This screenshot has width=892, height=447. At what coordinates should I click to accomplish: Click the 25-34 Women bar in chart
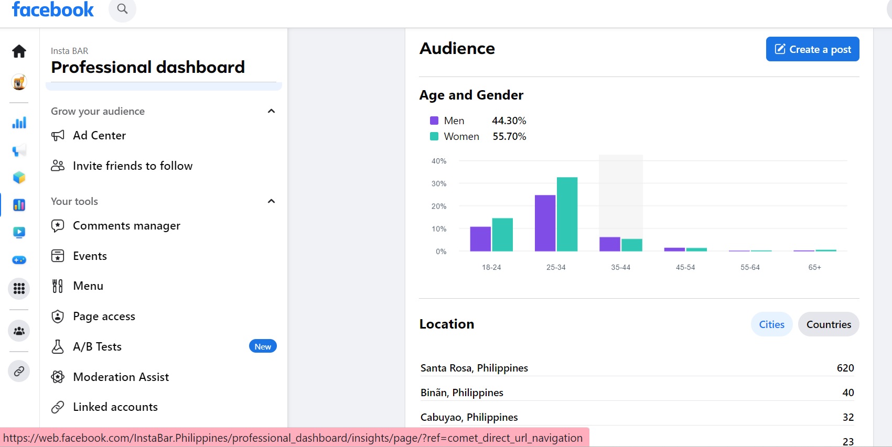[x=567, y=215]
